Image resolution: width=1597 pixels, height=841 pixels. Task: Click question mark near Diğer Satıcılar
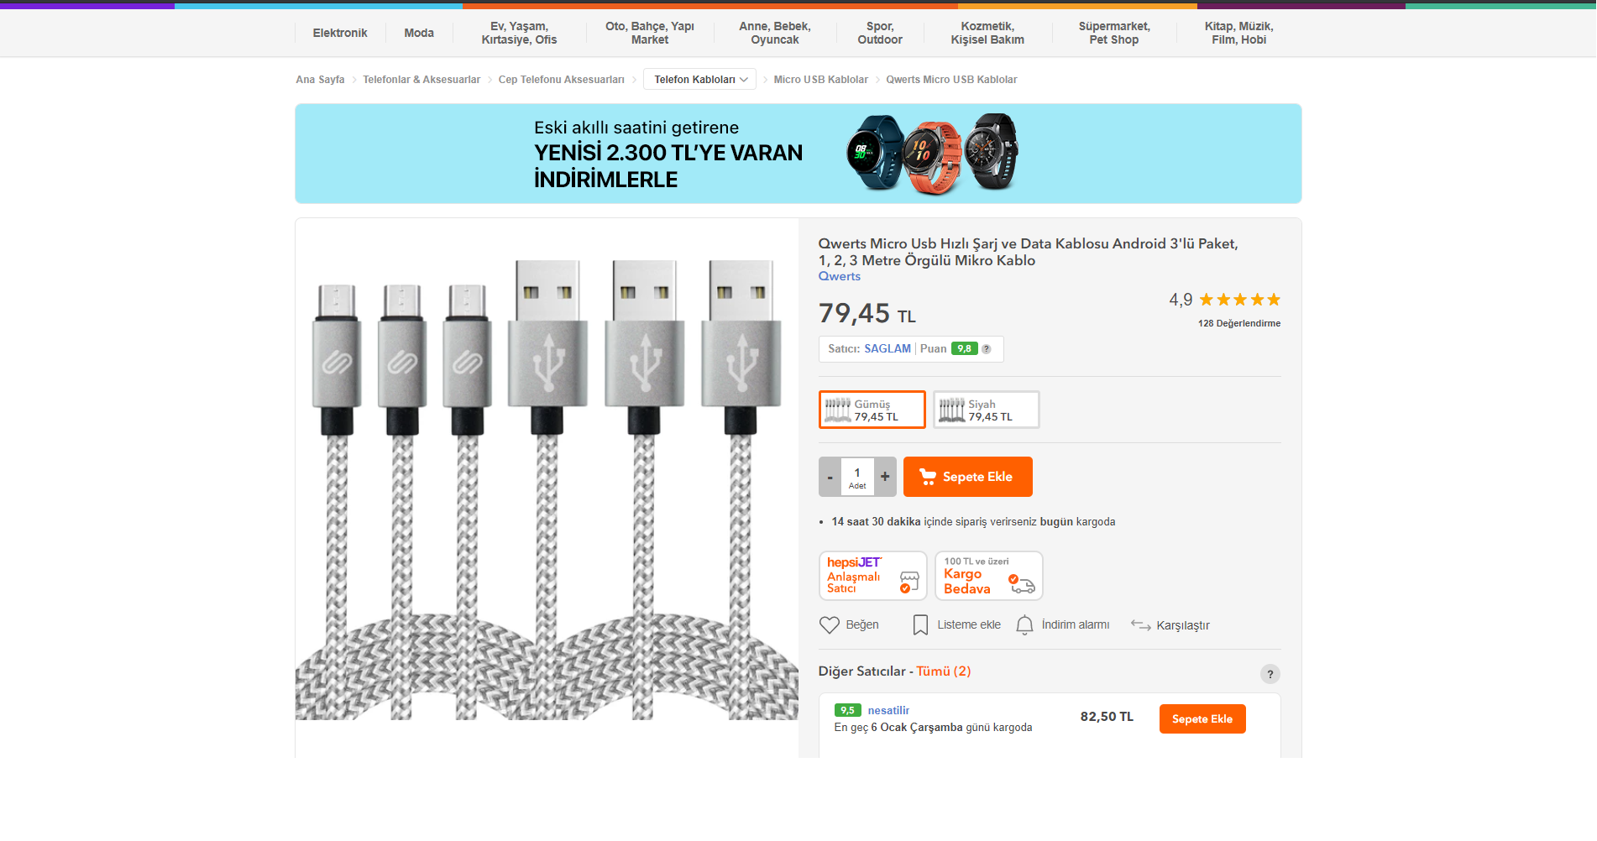click(1270, 674)
